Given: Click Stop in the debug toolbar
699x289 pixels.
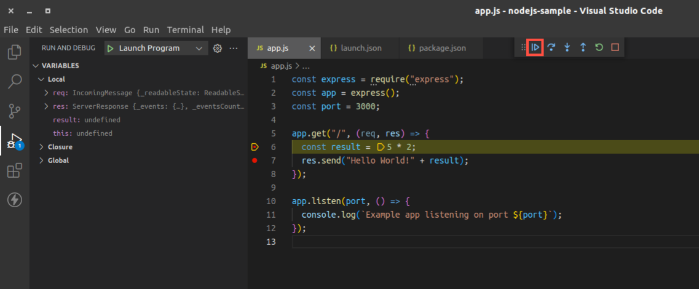Looking at the screenshot, I should click(615, 47).
